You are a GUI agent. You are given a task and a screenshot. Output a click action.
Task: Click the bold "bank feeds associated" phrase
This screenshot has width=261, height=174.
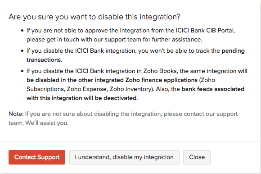click(x=213, y=89)
